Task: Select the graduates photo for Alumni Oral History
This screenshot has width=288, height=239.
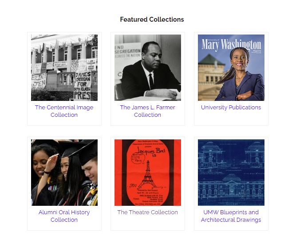Action: coord(64,173)
